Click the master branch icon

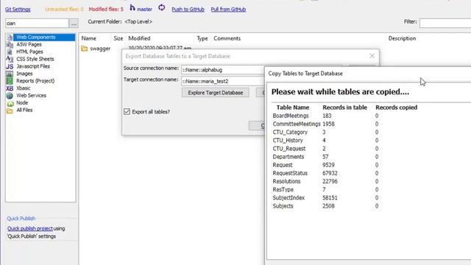coord(132,8)
